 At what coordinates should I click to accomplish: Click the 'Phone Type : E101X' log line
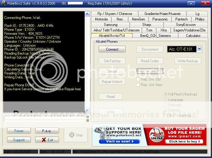pyautogui.click(x=20, y=30)
